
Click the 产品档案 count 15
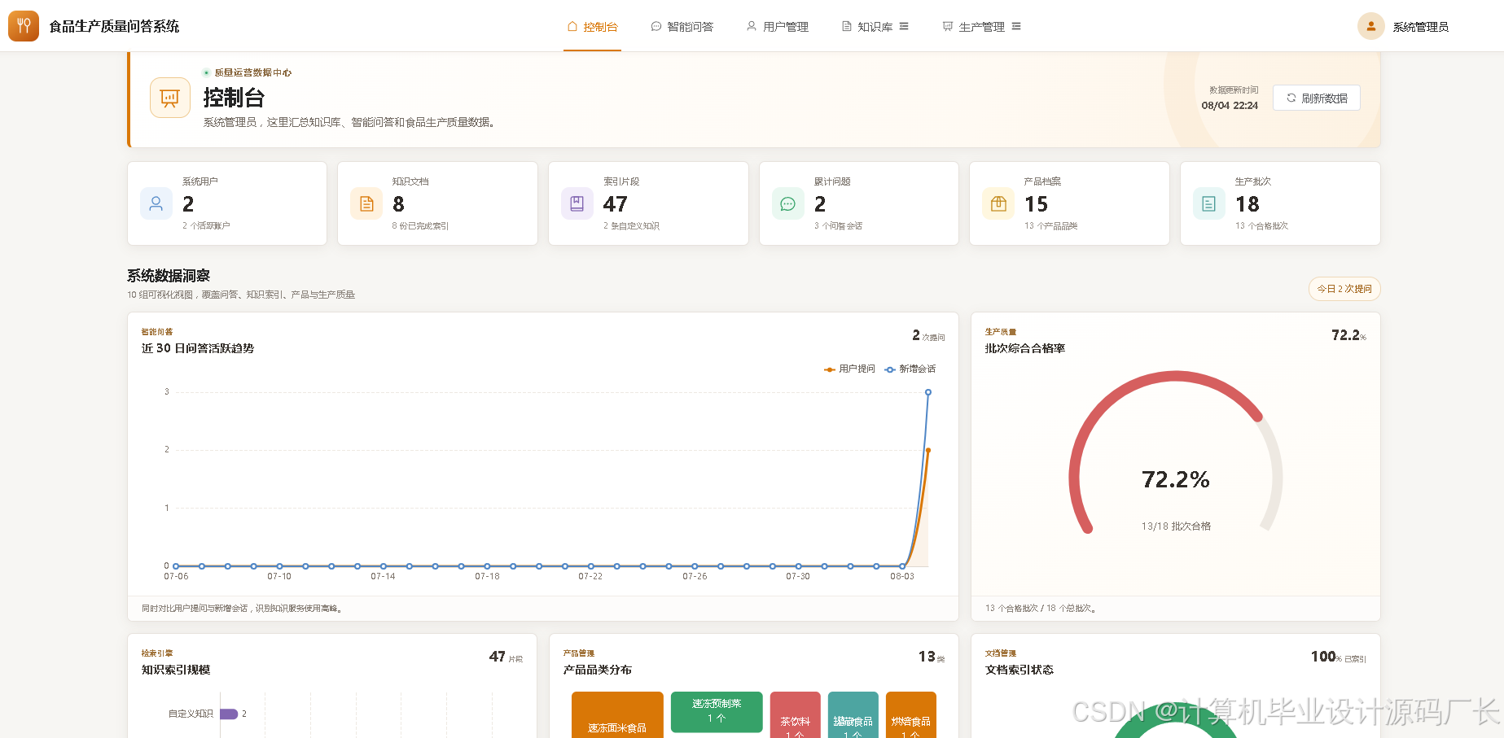[x=1037, y=203]
